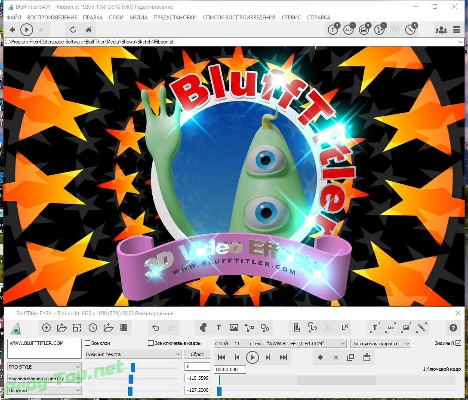Click the particle circles layer icon
The width and height of the screenshot is (468, 400).
click(x=265, y=328)
